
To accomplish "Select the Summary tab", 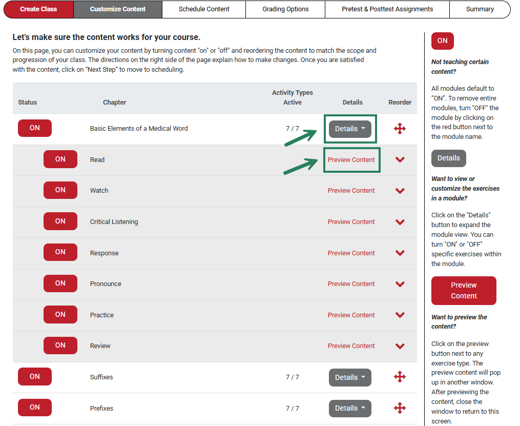I will [x=480, y=9].
